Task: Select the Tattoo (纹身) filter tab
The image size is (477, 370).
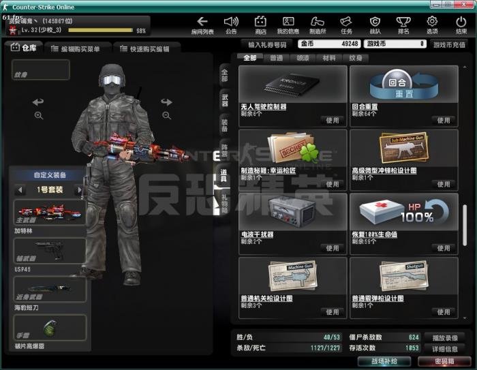Action: coord(355,58)
